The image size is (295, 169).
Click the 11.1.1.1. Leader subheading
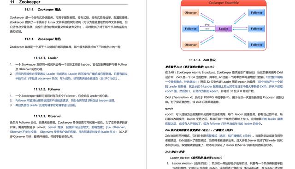click(46, 58)
